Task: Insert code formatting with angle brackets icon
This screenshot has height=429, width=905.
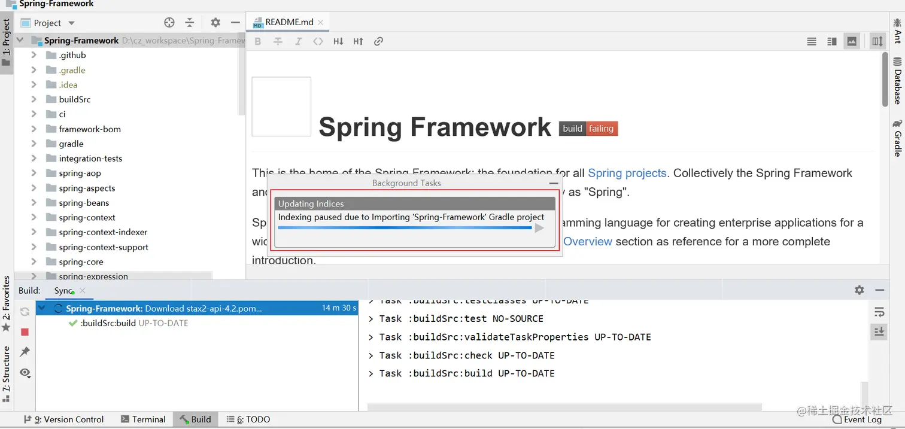Action: pos(318,41)
